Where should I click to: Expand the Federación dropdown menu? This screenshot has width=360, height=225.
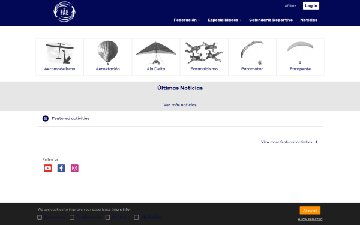coord(187,20)
